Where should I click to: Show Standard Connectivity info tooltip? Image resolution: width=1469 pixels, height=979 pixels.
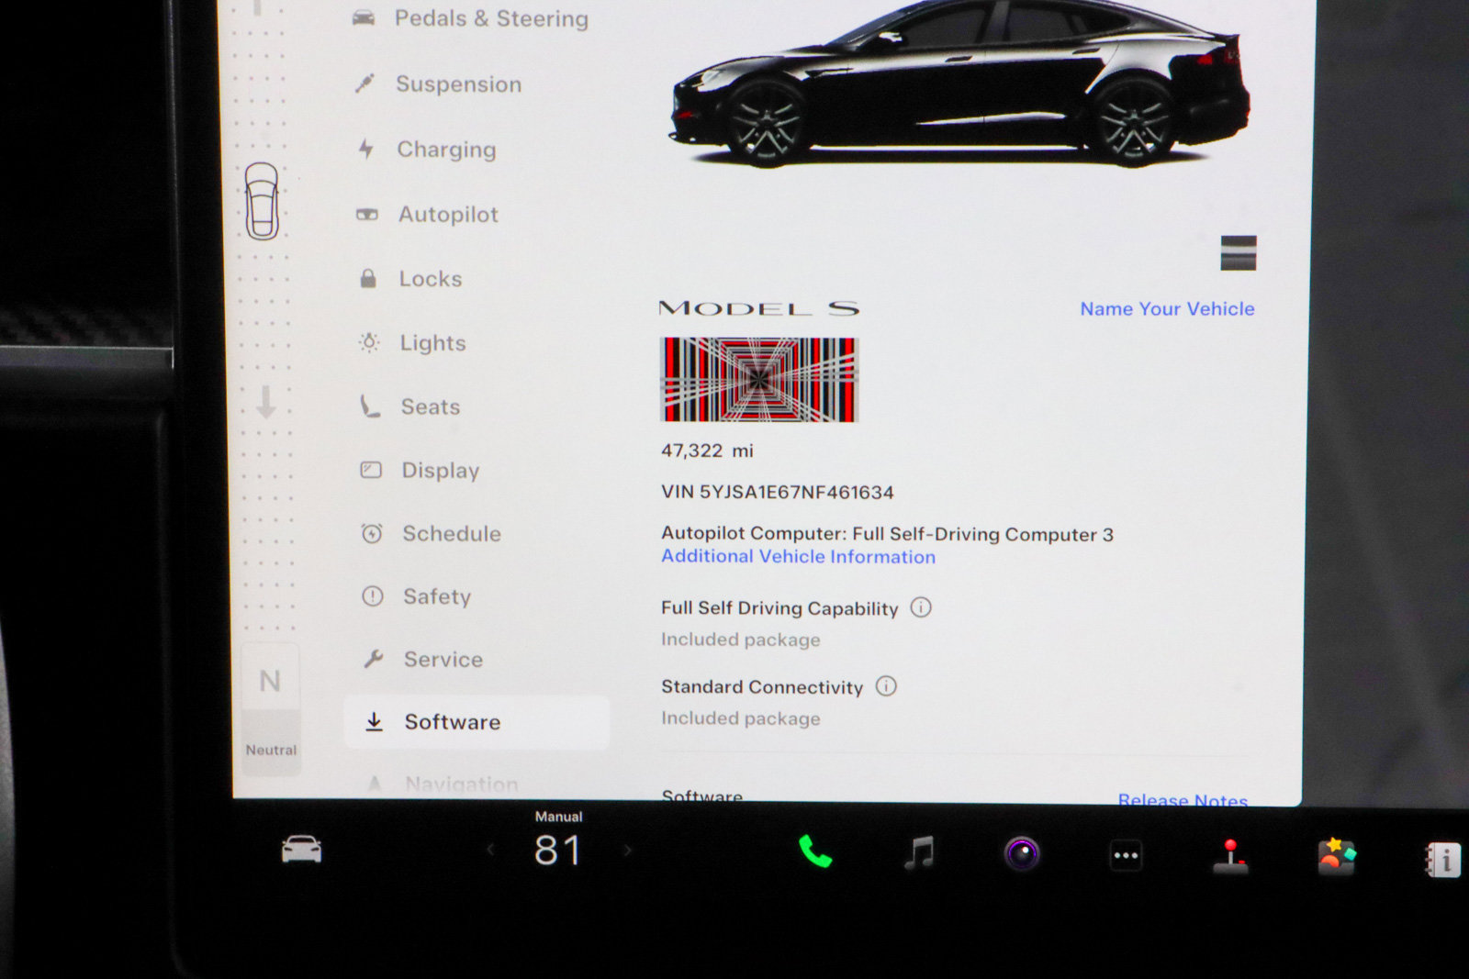886,686
